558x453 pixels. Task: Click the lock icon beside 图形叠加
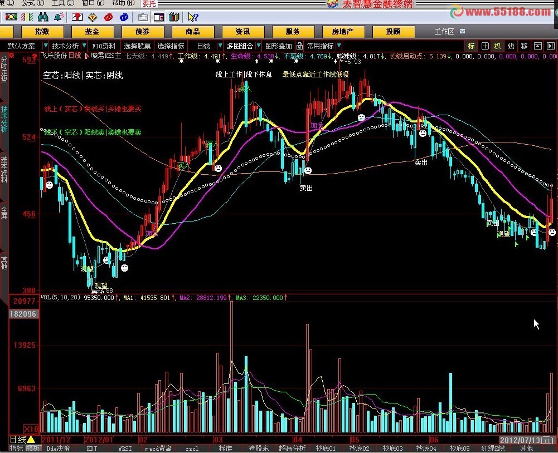coord(300,46)
